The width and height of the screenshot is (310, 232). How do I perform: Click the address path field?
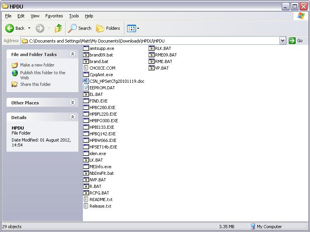tap(150, 41)
